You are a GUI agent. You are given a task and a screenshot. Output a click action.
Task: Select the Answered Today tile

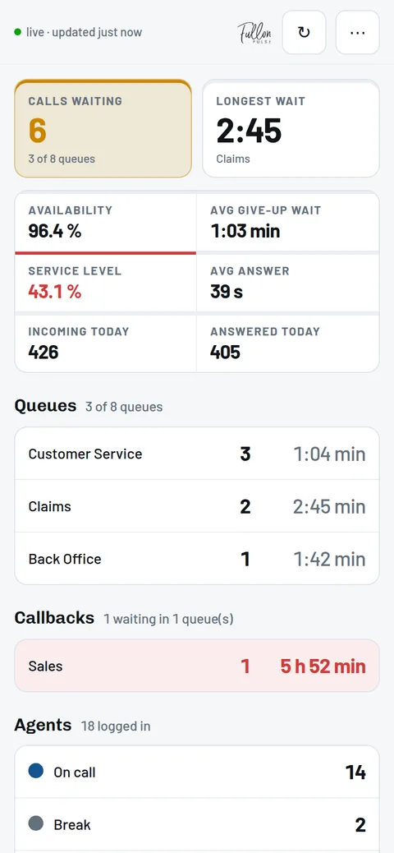coord(287,344)
